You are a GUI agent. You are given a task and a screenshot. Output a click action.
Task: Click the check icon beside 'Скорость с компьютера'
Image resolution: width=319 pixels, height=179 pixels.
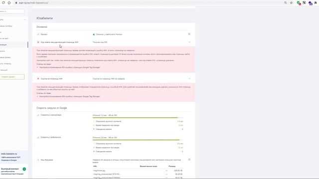pyautogui.click(x=38, y=115)
